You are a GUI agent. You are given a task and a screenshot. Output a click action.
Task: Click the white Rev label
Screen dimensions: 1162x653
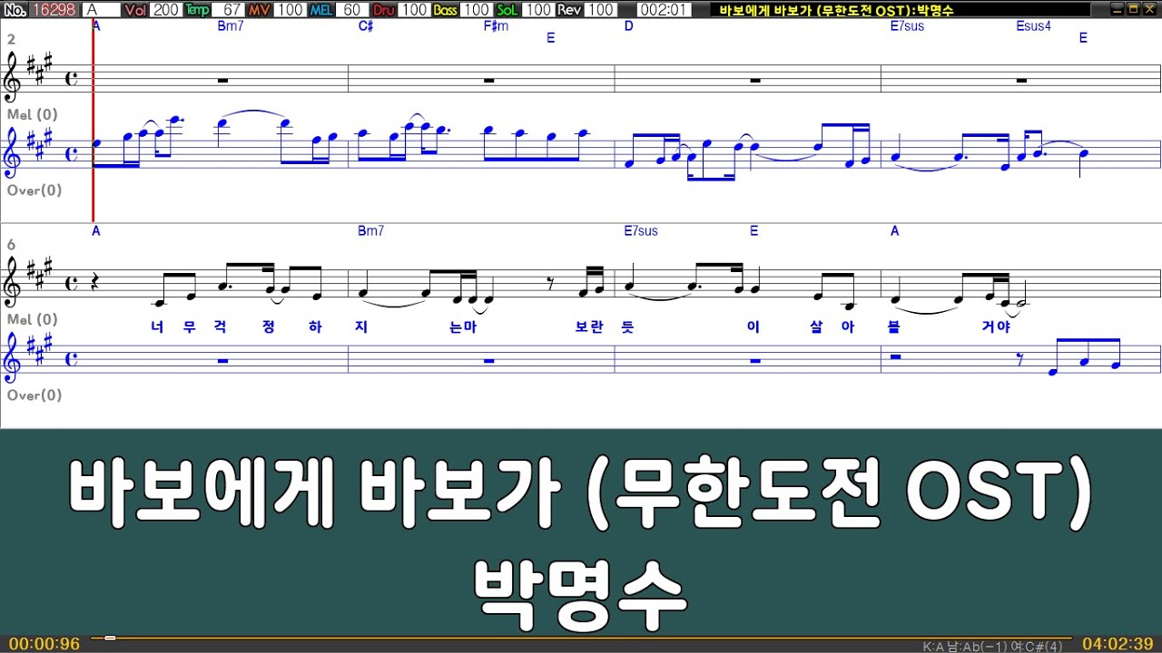pyautogui.click(x=569, y=9)
